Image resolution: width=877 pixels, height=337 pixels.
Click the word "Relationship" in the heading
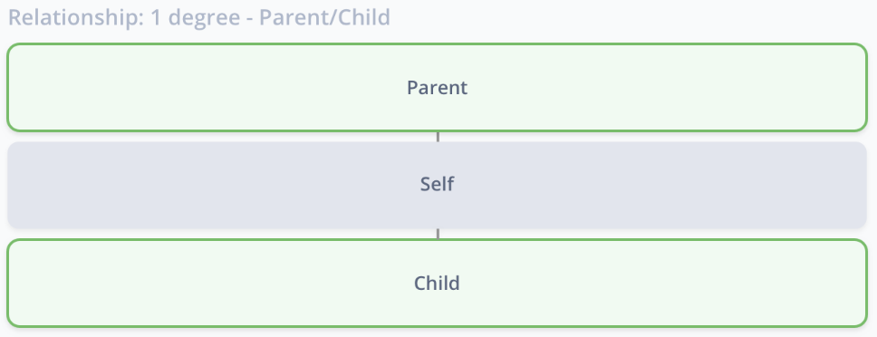75,17
